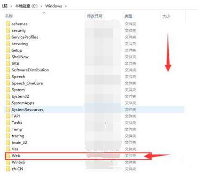Select the SystemResources folder name

(28, 109)
